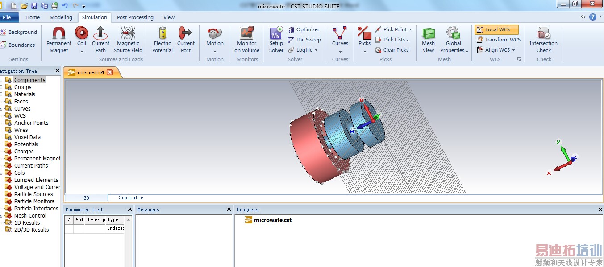Open the Pick Point dropdown
Viewport: 604px width, 267px height.
[x=410, y=30]
